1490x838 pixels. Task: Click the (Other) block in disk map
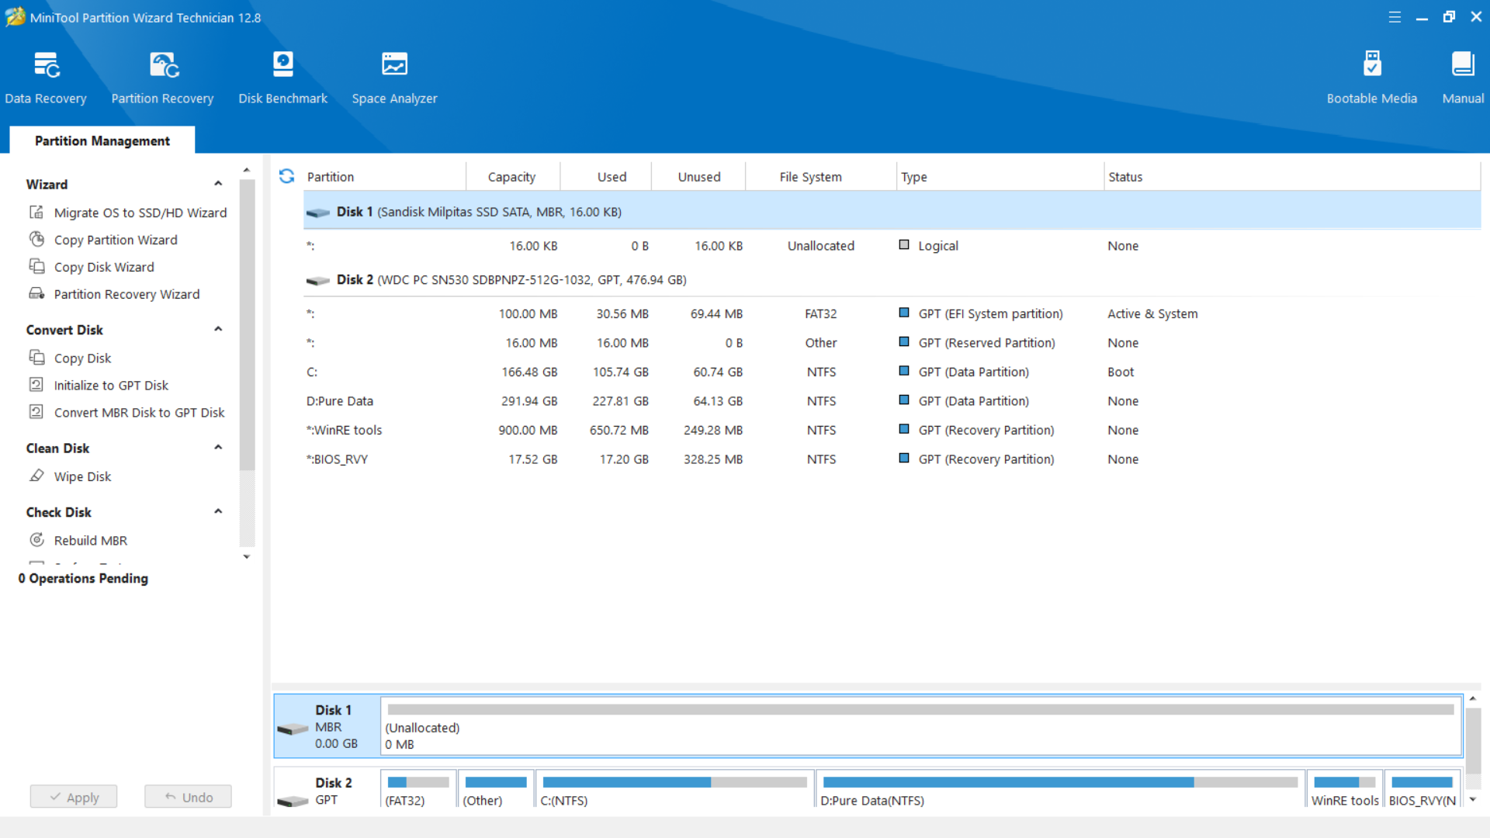(496, 790)
